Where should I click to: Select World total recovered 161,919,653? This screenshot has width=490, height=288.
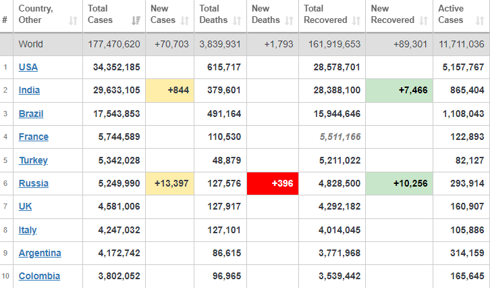point(334,44)
